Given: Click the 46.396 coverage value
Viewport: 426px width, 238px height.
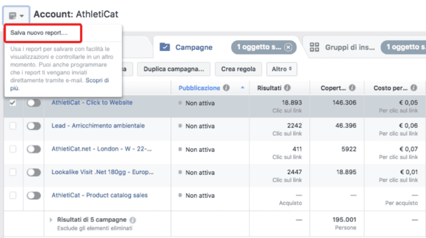Looking at the screenshot, I should (x=346, y=126).
